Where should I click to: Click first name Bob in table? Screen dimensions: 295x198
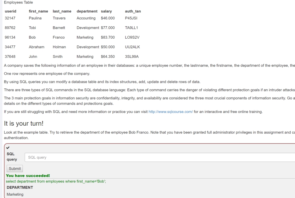32,37
